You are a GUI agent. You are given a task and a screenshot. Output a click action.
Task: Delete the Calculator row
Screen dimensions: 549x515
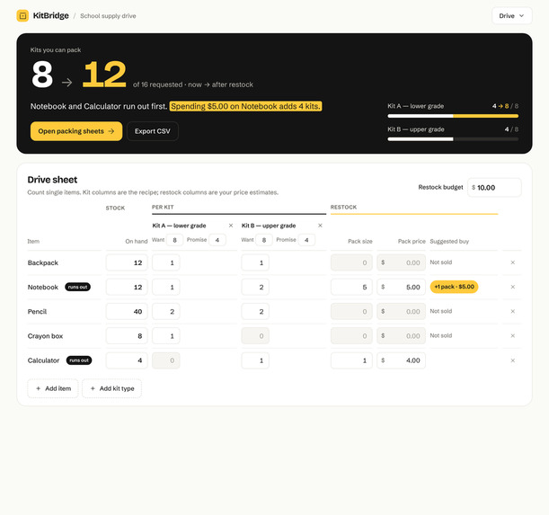(x=512, y=360)
